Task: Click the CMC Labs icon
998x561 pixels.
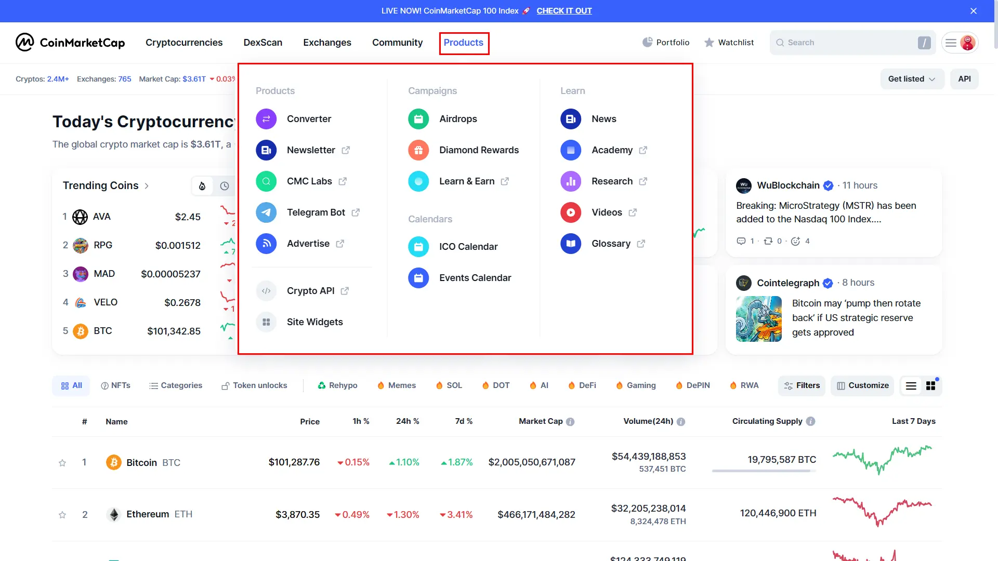Action: tap(266, 181)
